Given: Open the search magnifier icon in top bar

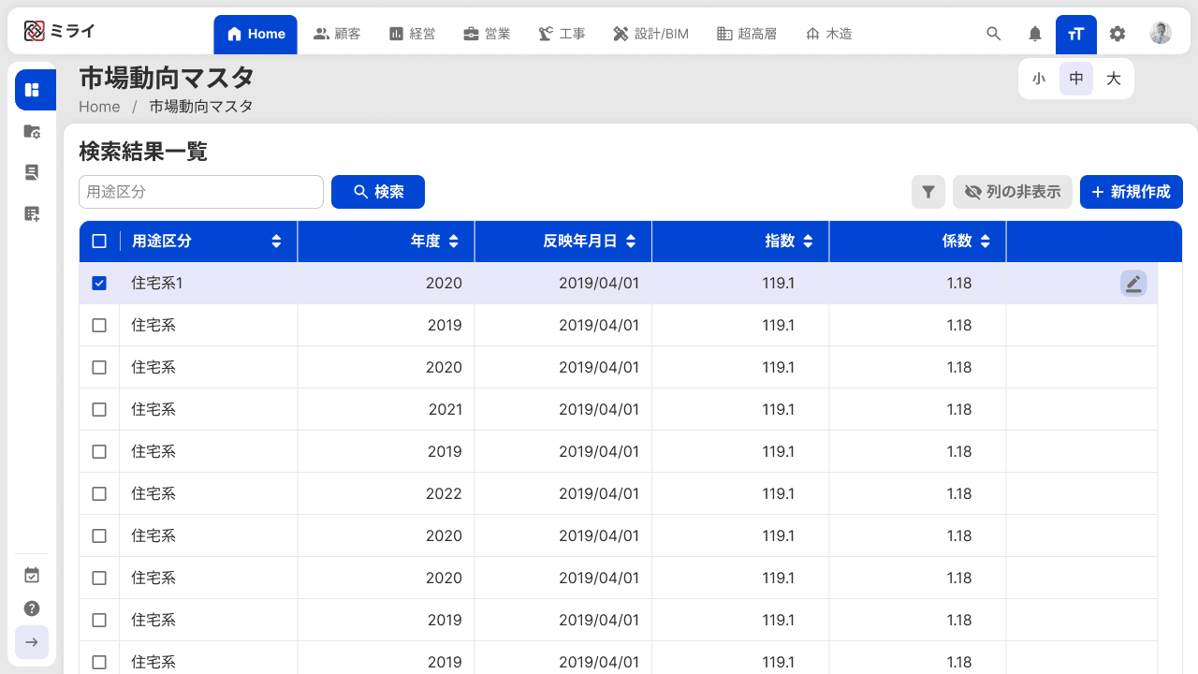Looking at the screenshot, I should (x=994, y=34).
